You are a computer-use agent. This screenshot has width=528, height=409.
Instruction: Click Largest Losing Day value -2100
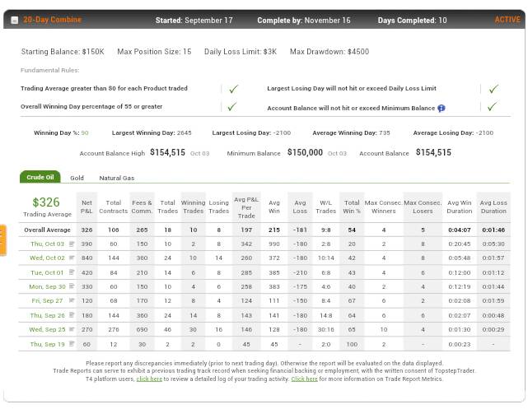click(282, 132)
